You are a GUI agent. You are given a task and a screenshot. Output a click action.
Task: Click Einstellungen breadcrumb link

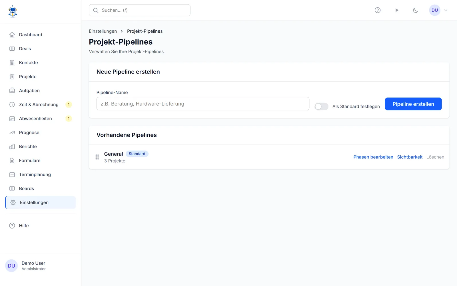click(103, 31)
